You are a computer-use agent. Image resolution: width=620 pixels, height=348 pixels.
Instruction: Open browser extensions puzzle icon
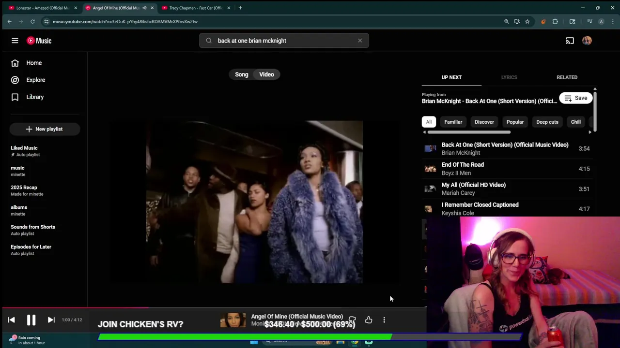tap(555, 21)
